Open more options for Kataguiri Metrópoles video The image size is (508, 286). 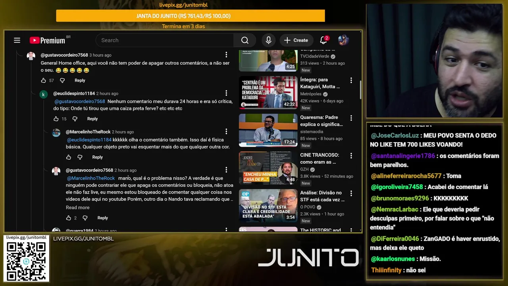click(351, 80)
